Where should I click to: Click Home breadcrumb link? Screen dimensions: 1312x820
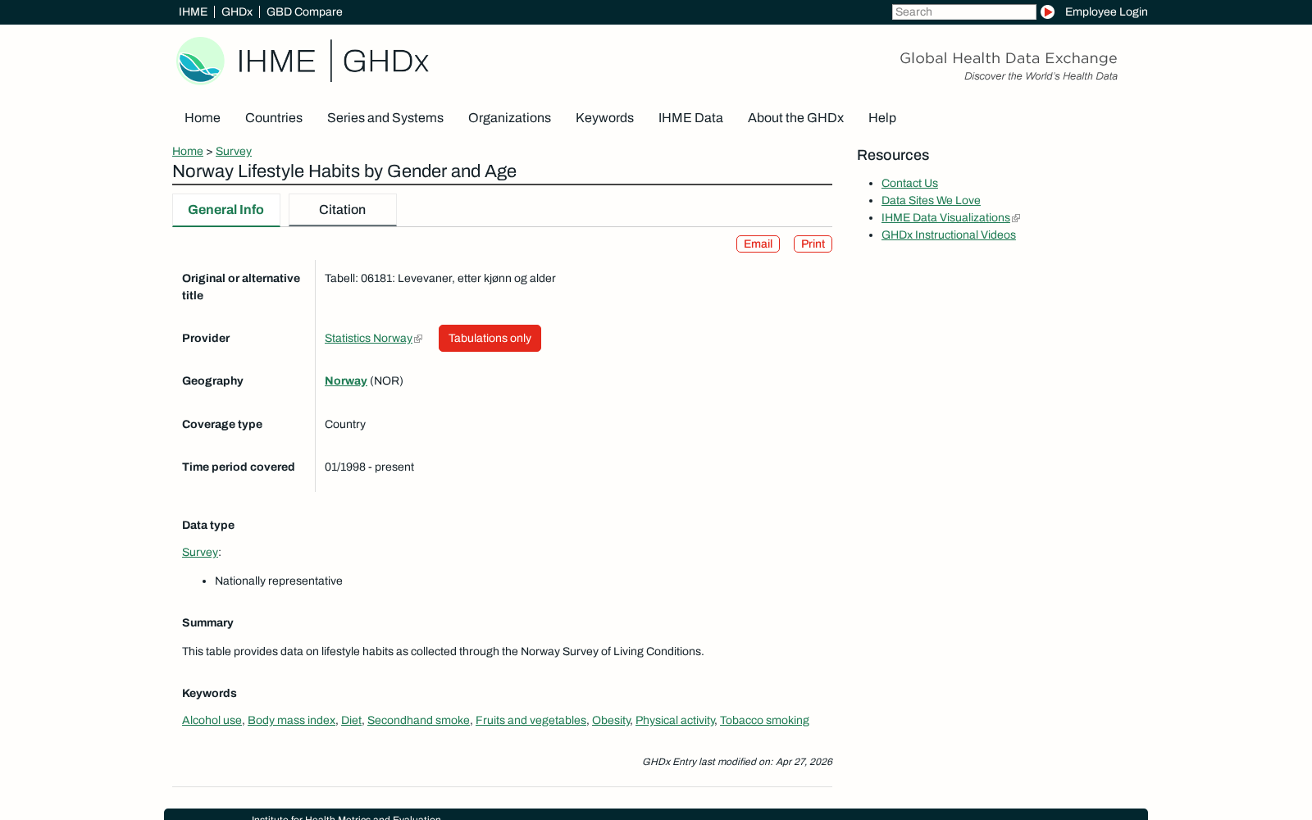pyautogui.click(x=188, y=151)
